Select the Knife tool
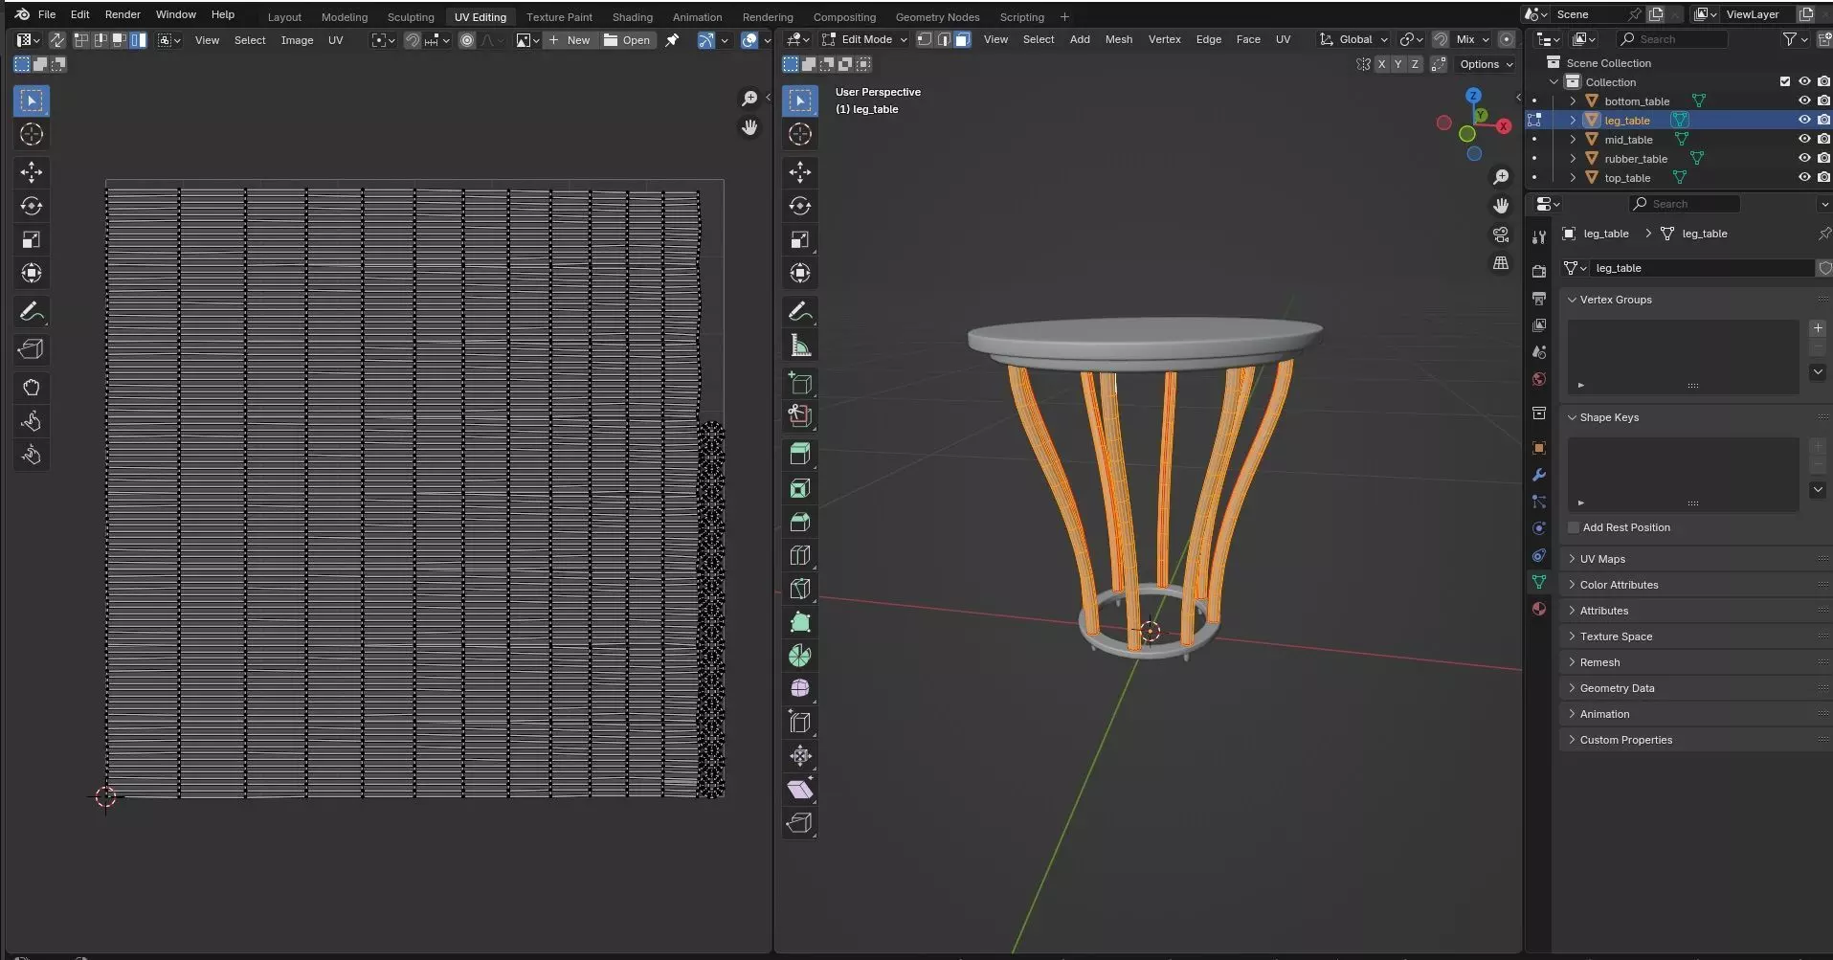Viewport: 1833px width, 960px height. coord(800,589)
